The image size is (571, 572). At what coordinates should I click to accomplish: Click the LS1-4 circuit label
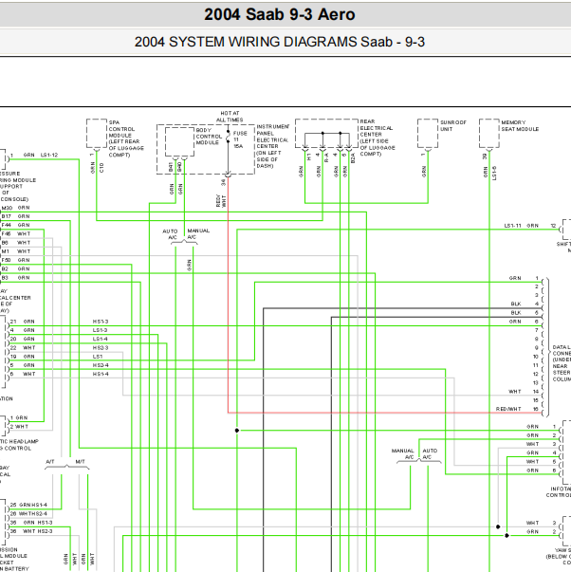pos(100,339)
